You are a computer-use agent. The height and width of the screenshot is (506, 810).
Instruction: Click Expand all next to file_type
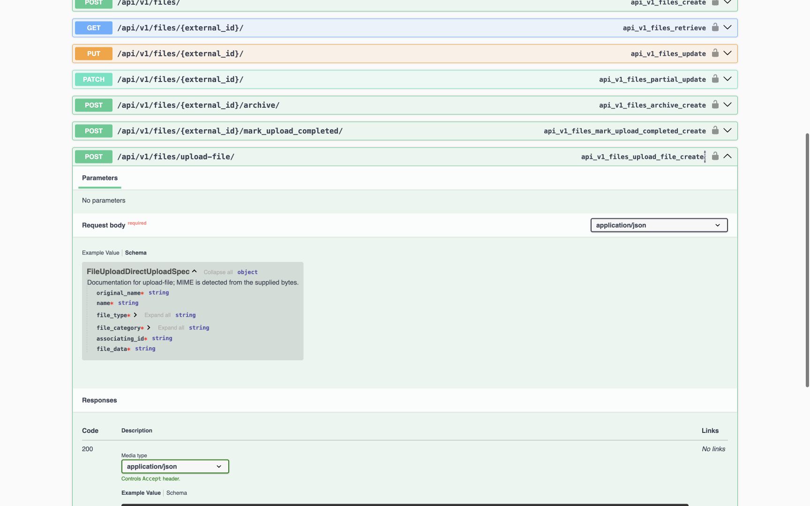(157, 315)
